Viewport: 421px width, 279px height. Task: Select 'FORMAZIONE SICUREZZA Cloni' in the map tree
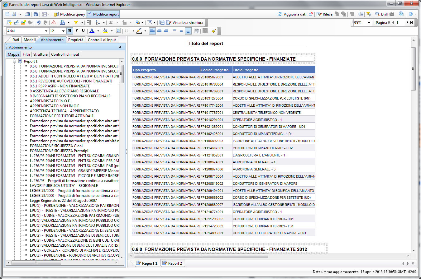[56, 146]
